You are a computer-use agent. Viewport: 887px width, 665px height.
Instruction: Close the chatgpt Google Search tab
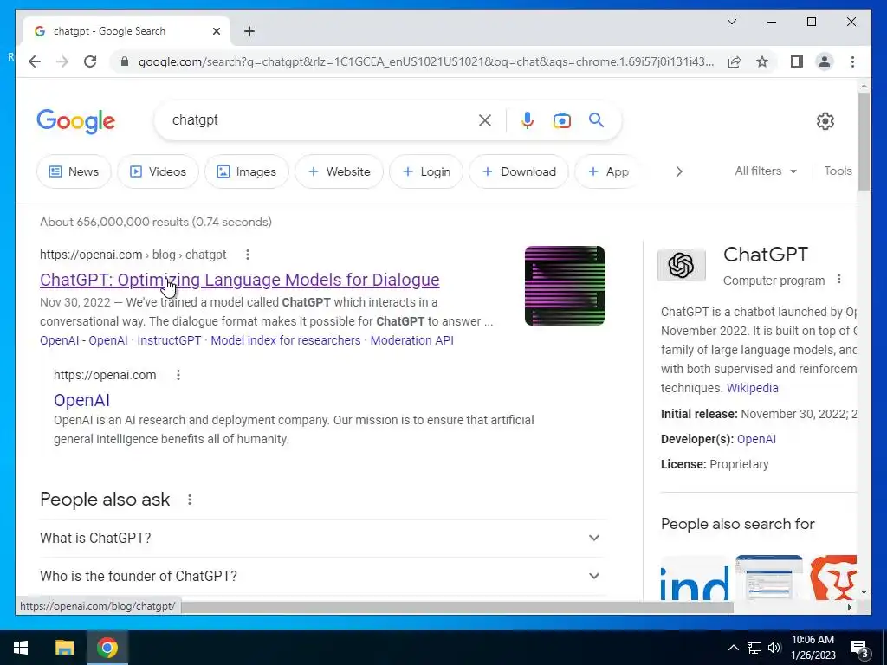(x=216, y=31)
